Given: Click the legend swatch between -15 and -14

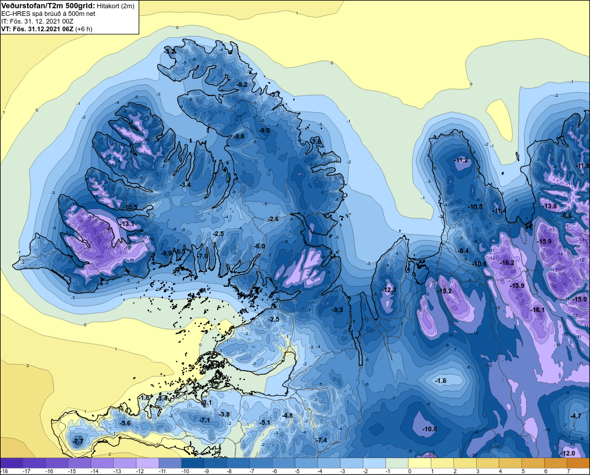Looking at the screenshot, I should [x=80, y=463].
